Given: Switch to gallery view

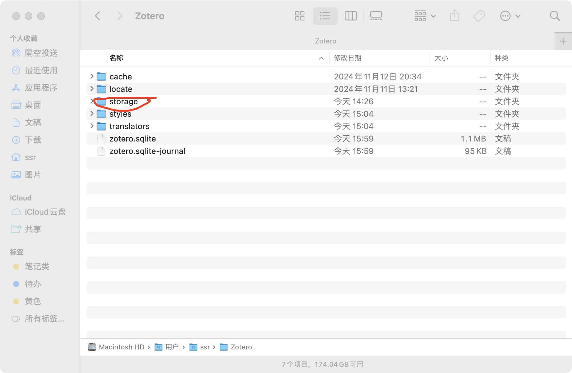Looking at the screenshot, I should 376,16.
